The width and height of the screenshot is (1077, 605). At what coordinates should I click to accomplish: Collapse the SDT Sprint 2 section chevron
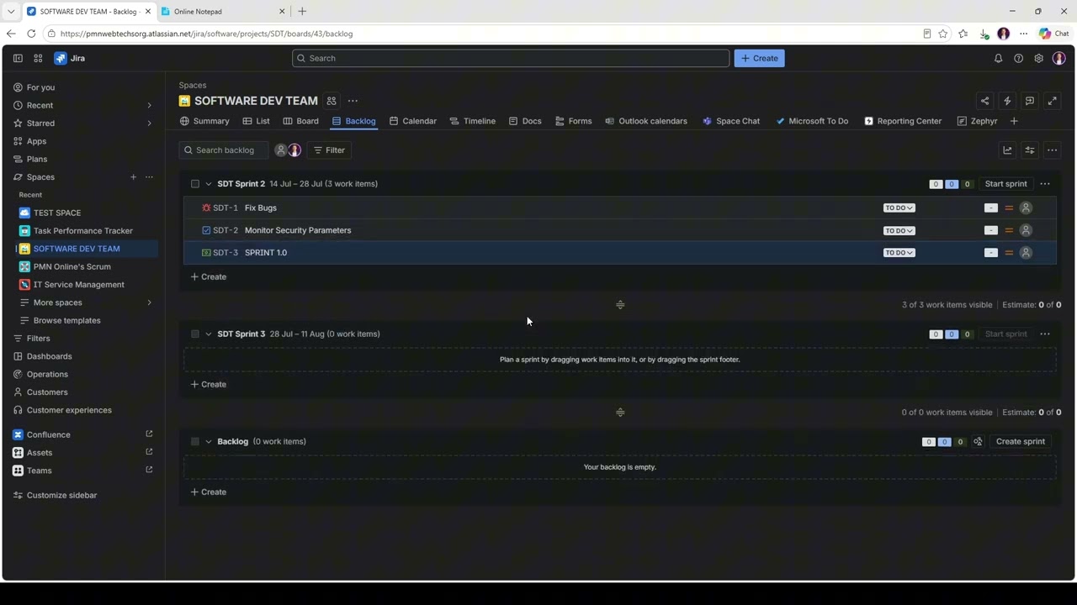209,184
